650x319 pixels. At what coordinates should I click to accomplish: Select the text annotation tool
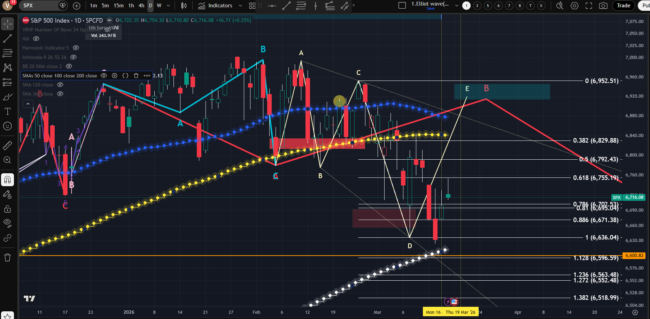7,112
